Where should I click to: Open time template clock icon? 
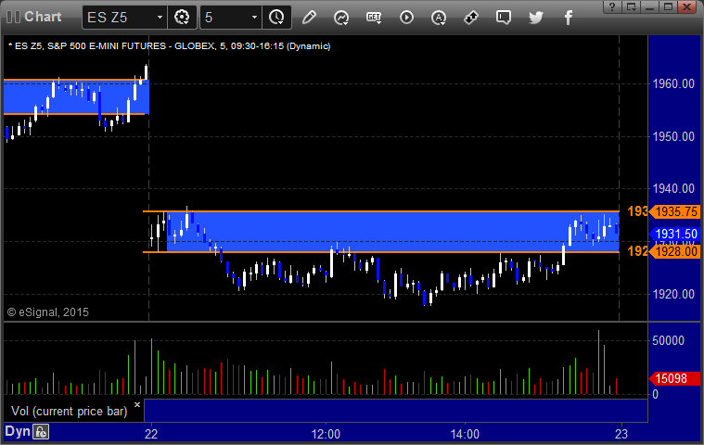[276, 18]
